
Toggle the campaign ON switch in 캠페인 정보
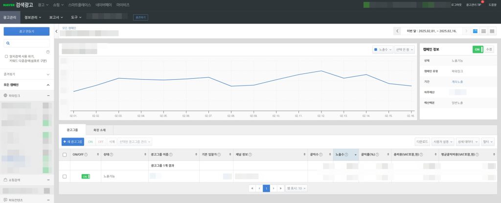[478, 49]
